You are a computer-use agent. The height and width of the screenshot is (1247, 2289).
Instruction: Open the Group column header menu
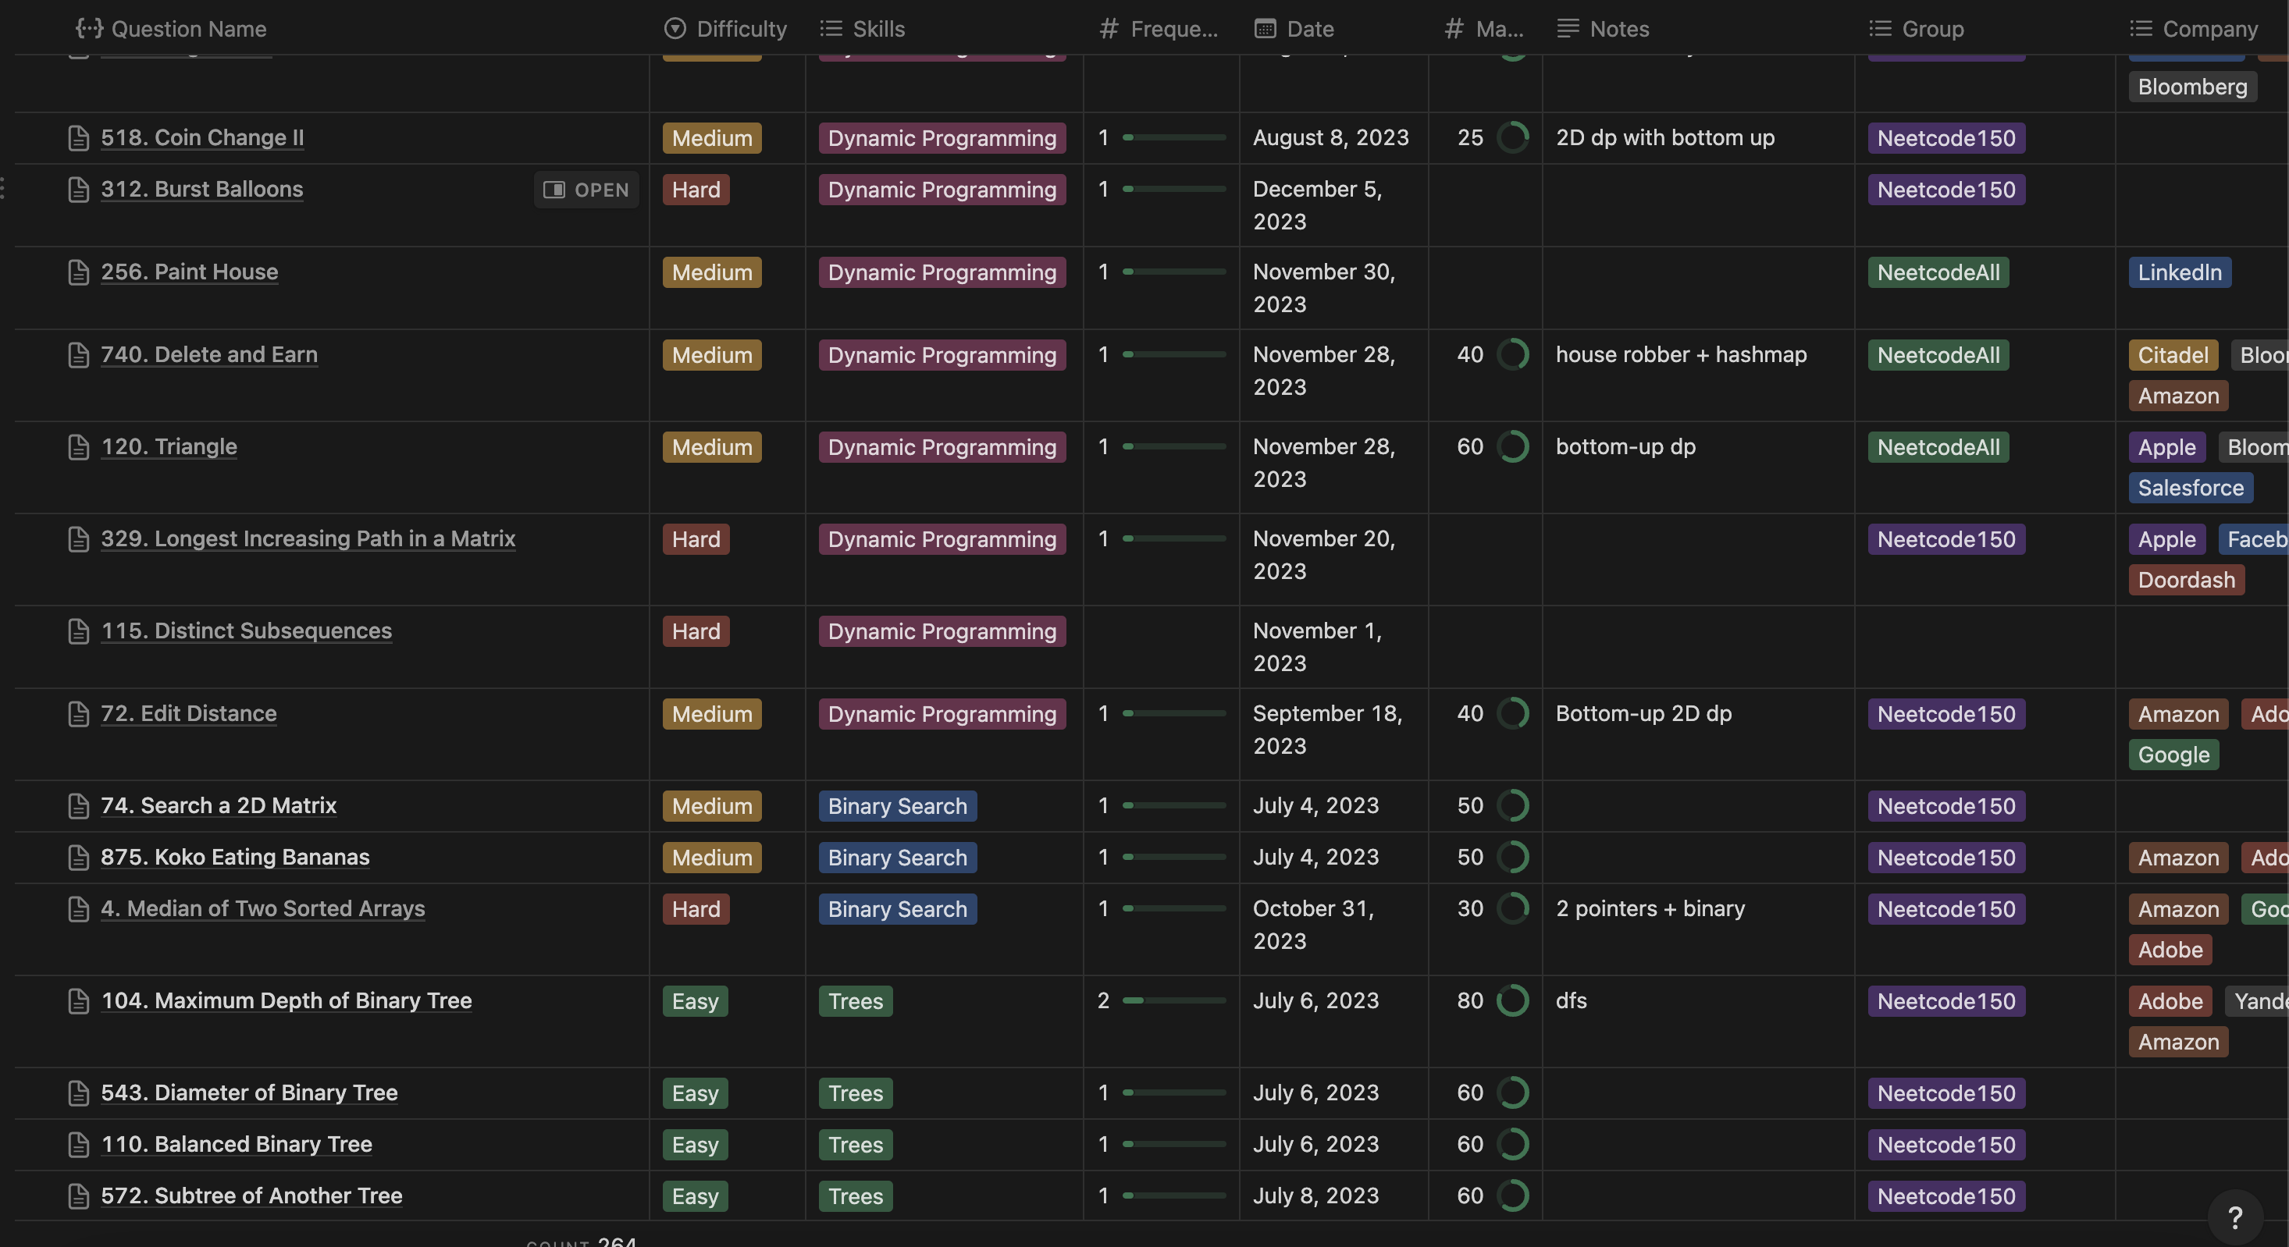pos(1931,28)
